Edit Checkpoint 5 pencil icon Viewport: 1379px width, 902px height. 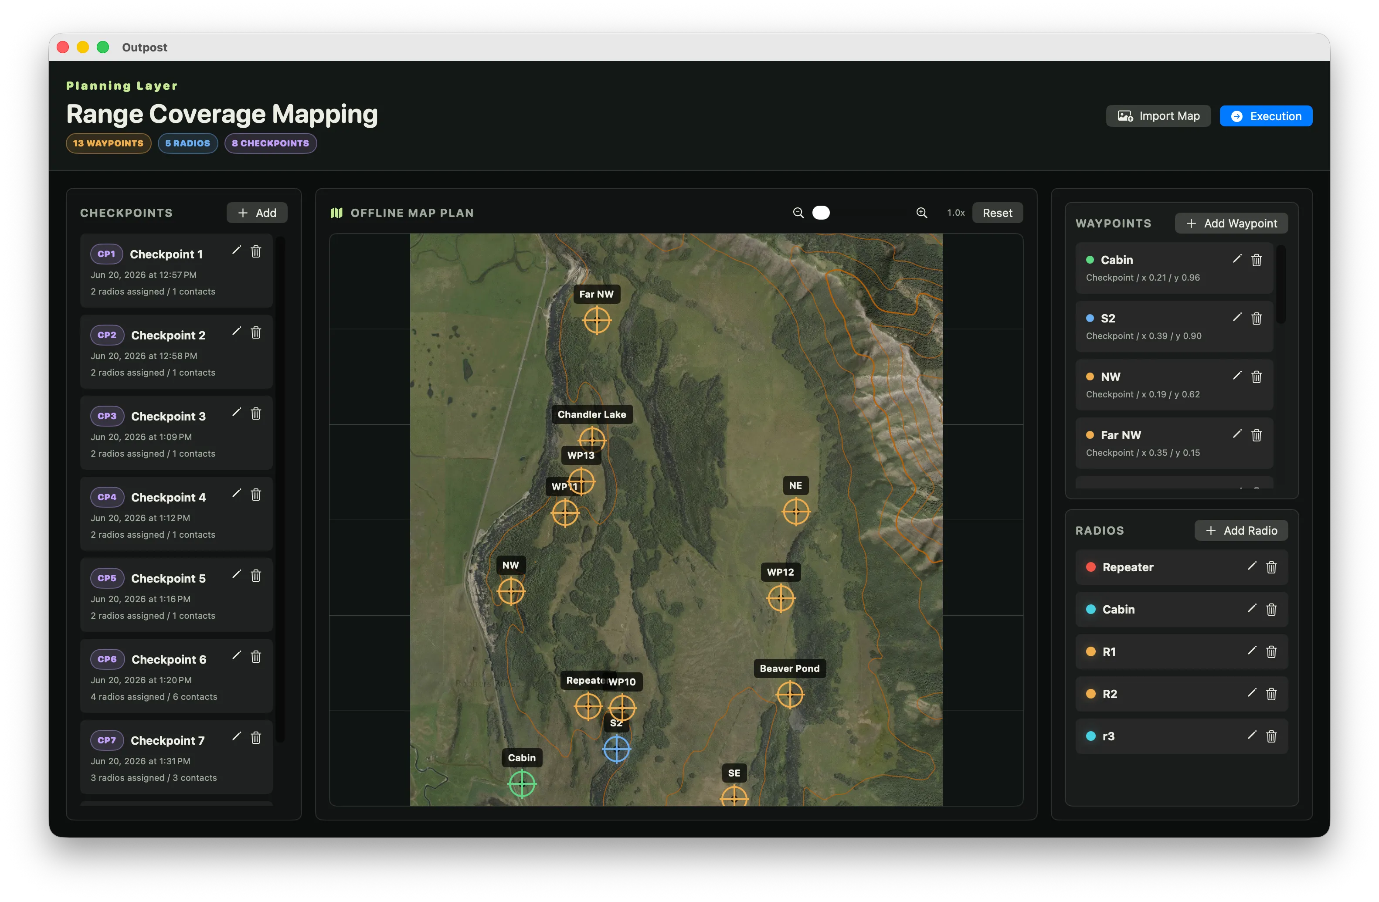[x=236, y=575]
